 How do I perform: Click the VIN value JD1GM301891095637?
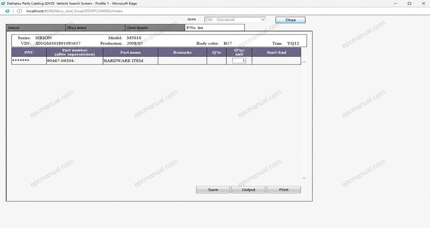pyautogui.click(x=58, y=43)
